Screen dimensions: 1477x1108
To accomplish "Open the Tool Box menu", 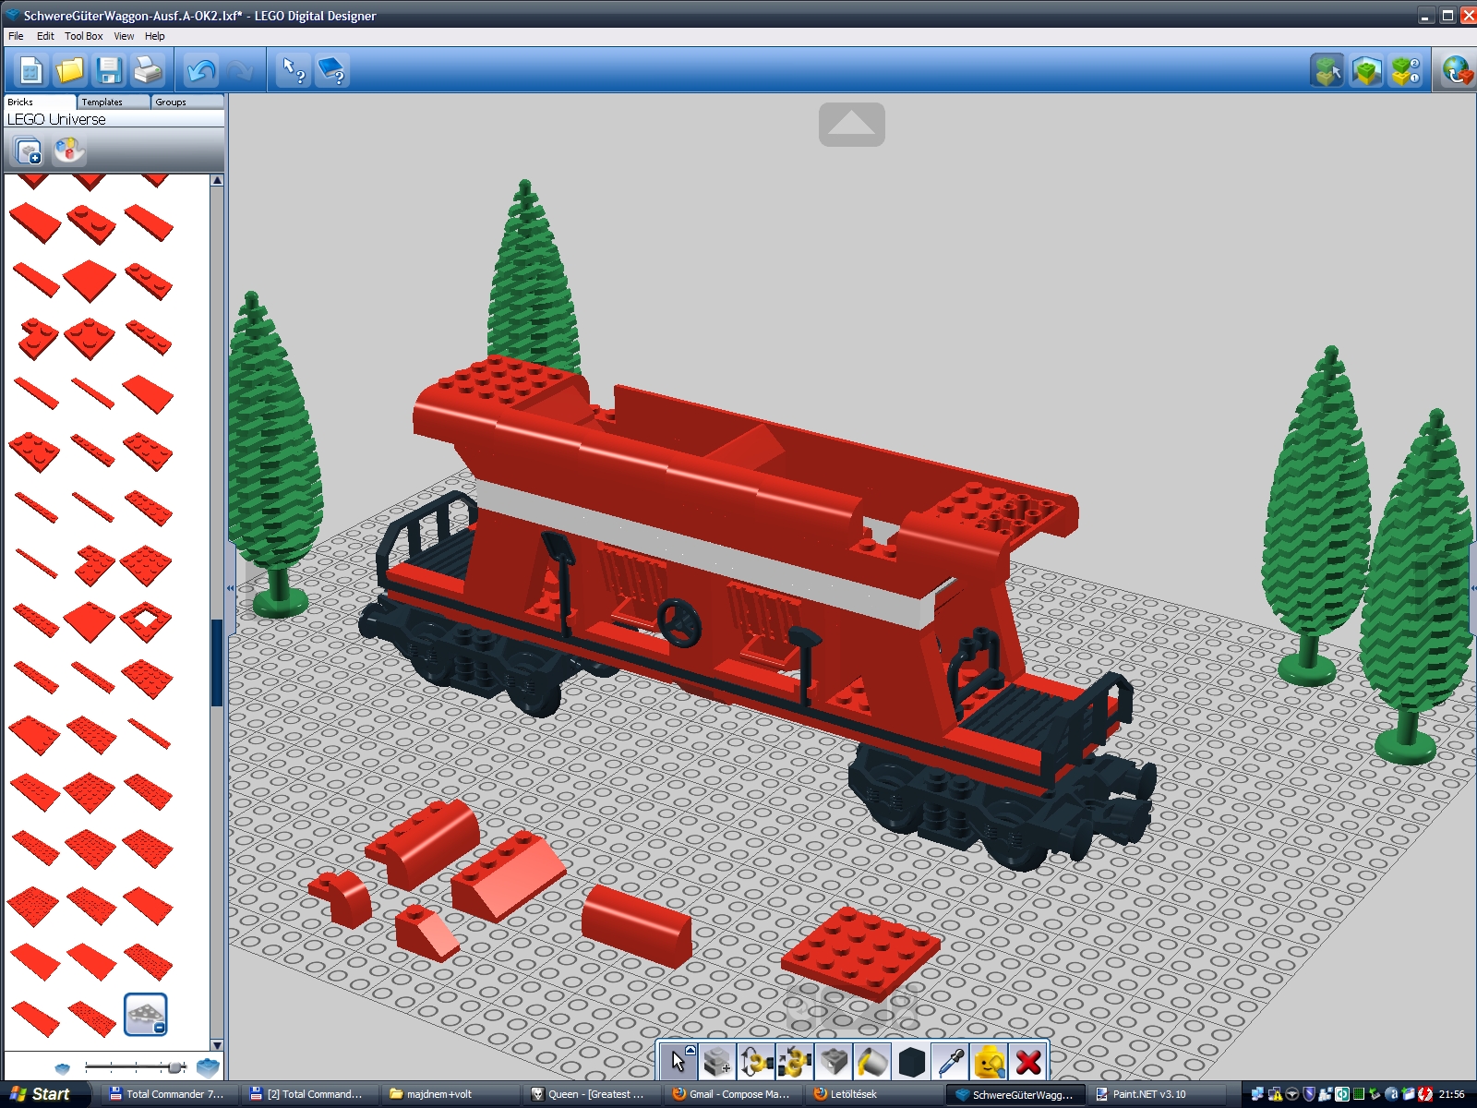I will tap(84, 36).
